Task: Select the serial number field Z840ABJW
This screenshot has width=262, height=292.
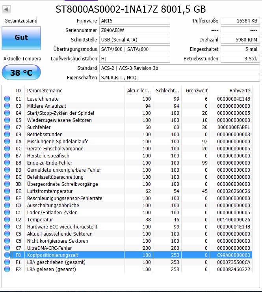Action: click(x=135, y=30)
